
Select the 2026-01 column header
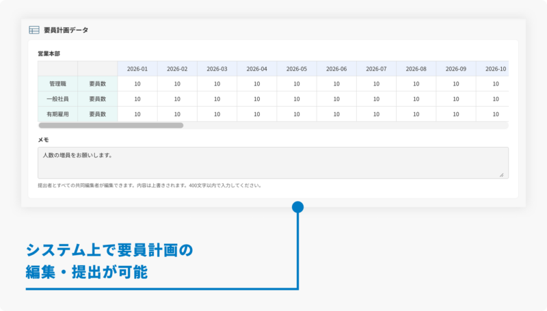[137, 68]
